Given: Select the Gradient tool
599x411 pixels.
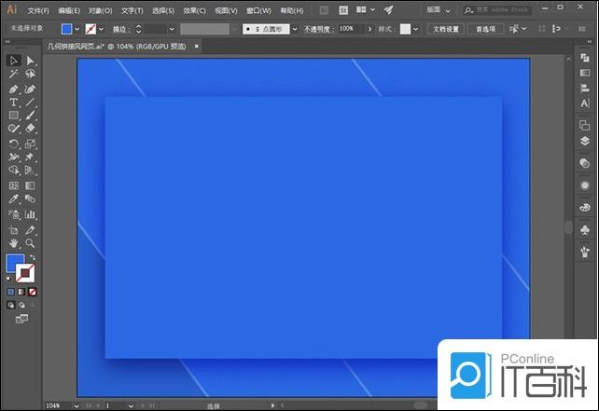Looking at the screenshot, I should [x=30, y=185].
